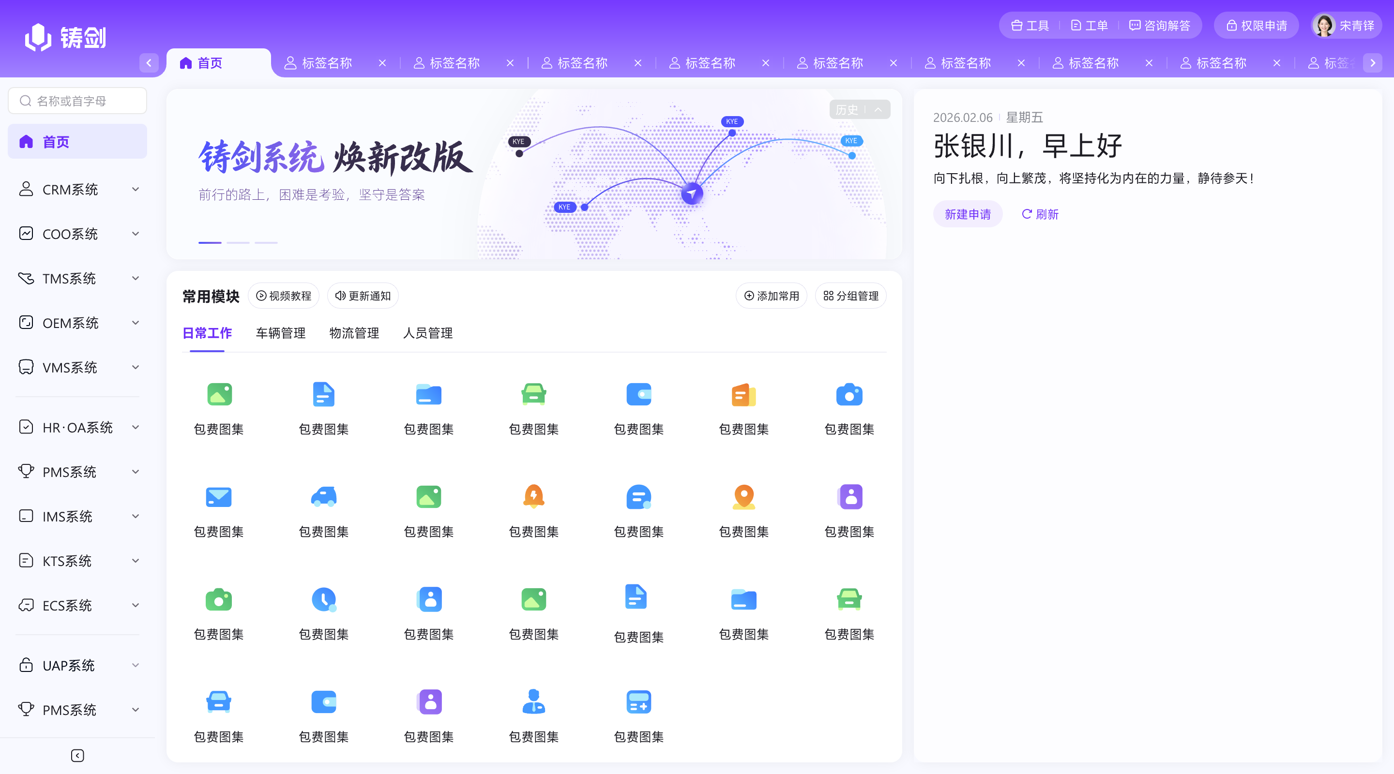Click the collapse sidebar icon at bottom left
The width and height of the screenshot is (1394, 774).
pos(77,755)
